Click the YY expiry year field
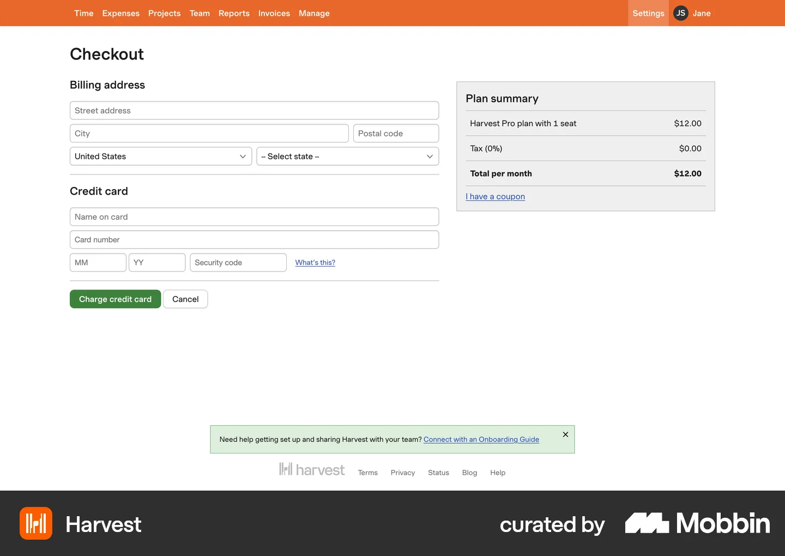Image resolution: width=785 pixels, height=556 pixels. (x=157, y=263)
